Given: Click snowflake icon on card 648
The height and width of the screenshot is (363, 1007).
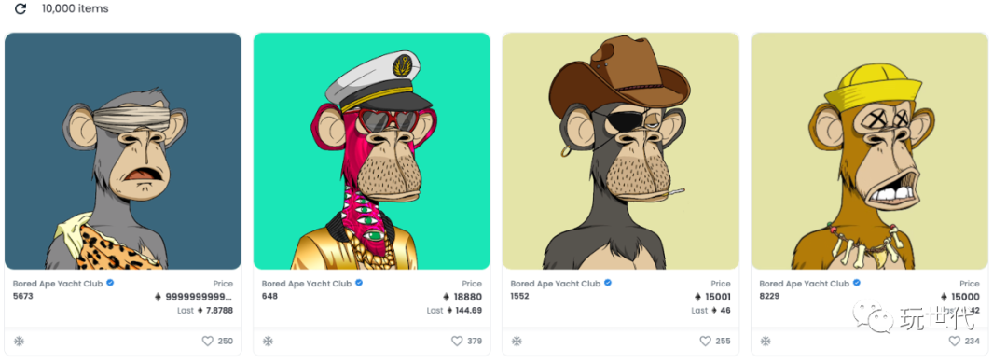Looking at the screenshot, I should 268,342.
